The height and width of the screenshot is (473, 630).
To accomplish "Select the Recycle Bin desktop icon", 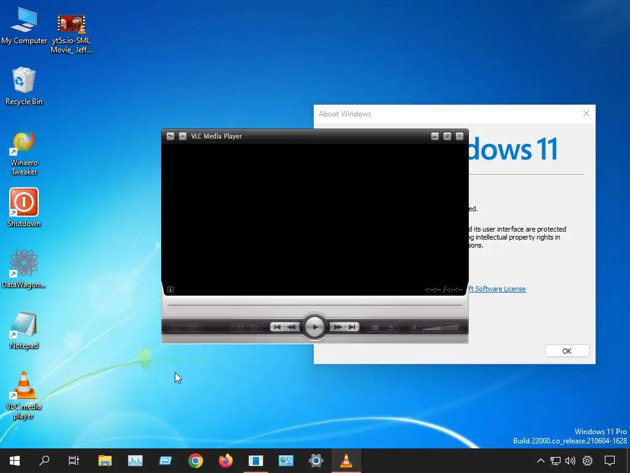I will click(24, 86).
